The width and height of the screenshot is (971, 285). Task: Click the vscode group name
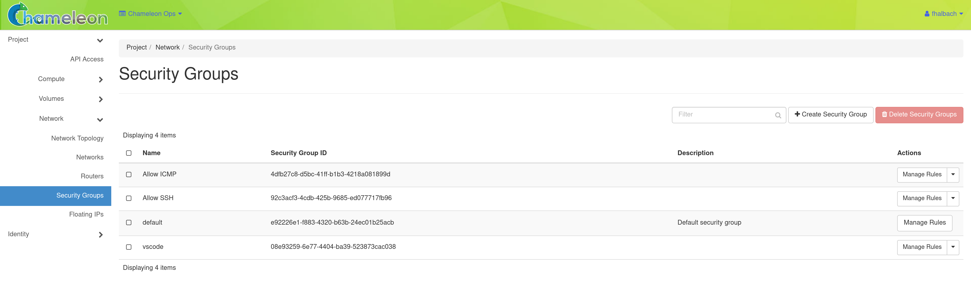[153, 247]
